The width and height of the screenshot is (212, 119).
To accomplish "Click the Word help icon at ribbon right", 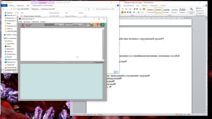I will (206, 5).
